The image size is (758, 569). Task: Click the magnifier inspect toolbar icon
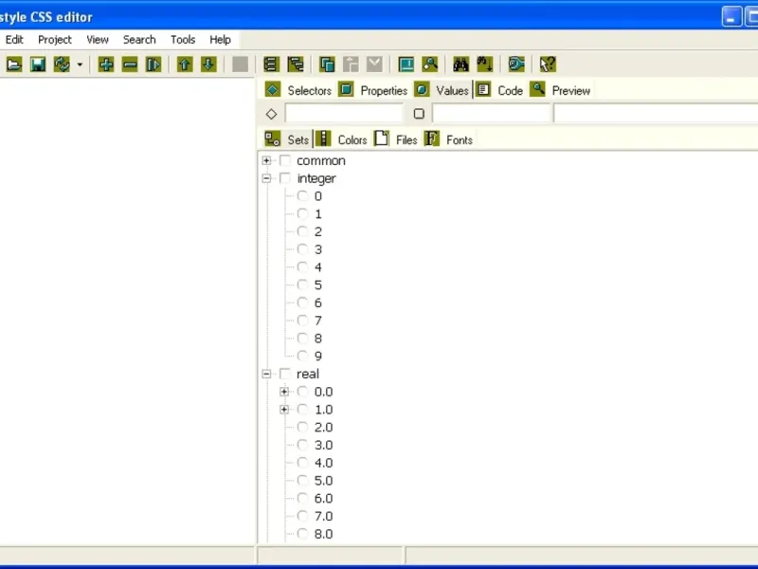pos(430,64)
